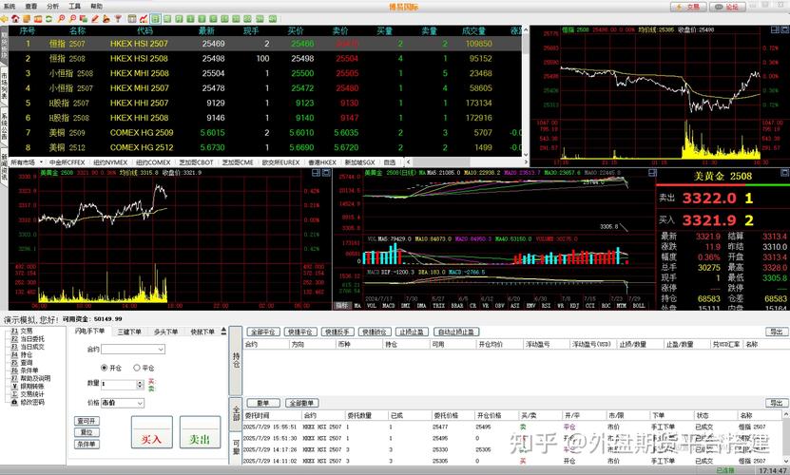Open 修改密码 in the left tree
The image size is (790, 475).
coord(32,402)
